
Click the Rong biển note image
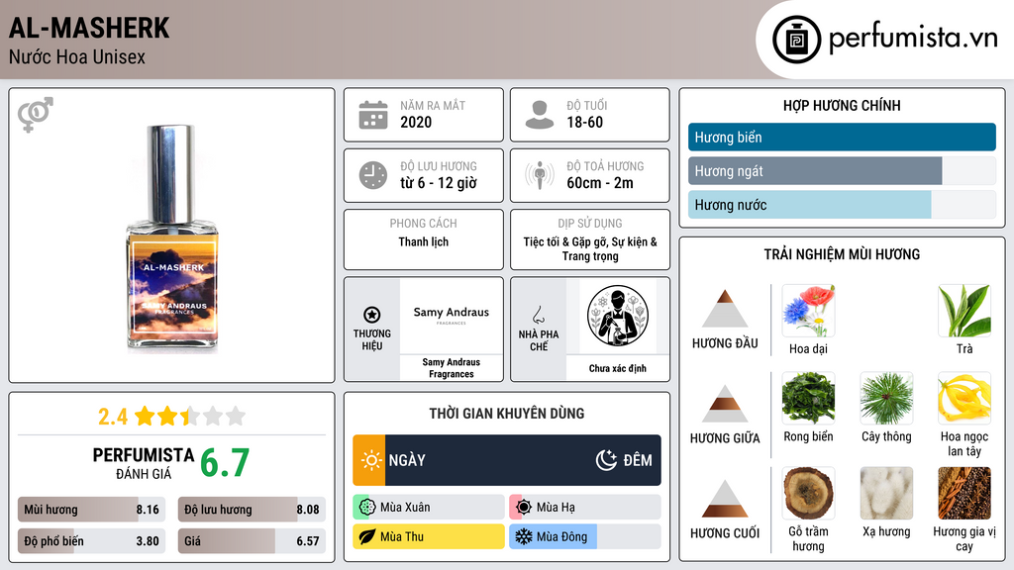(x=808, y=398)
